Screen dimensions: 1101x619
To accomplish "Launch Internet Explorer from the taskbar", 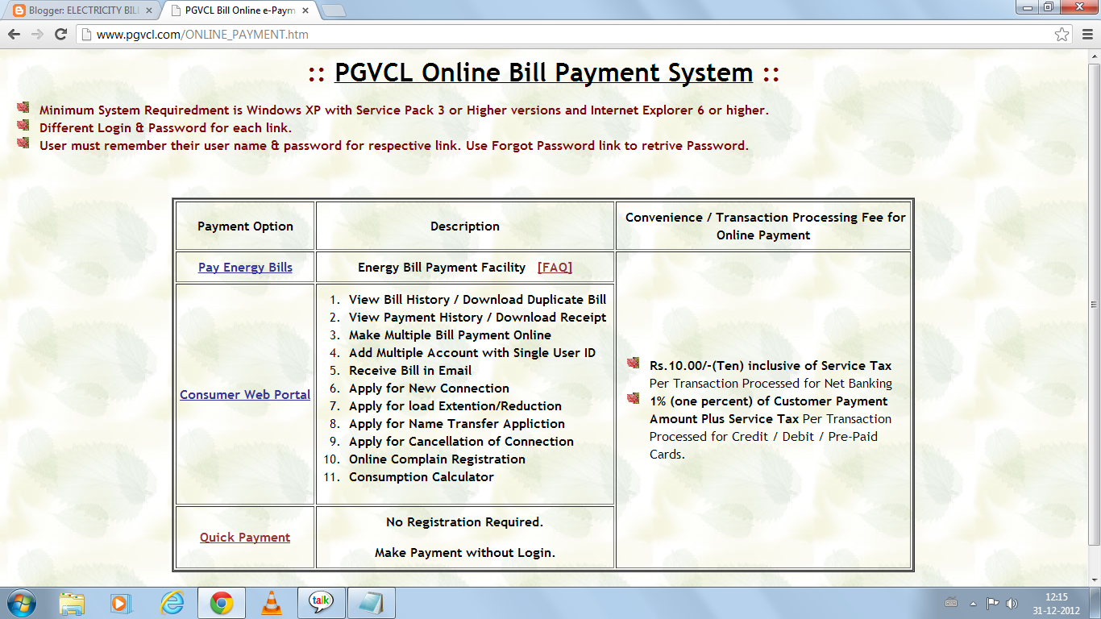I will tap(172, 602).
